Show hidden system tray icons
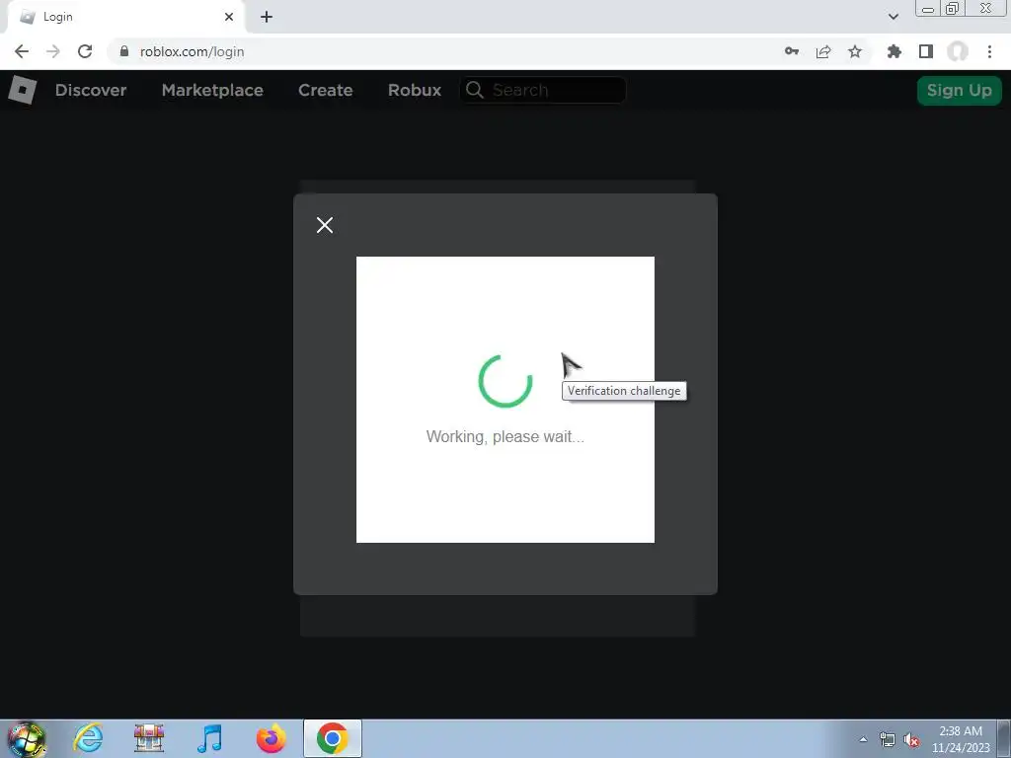 (863, 739)
